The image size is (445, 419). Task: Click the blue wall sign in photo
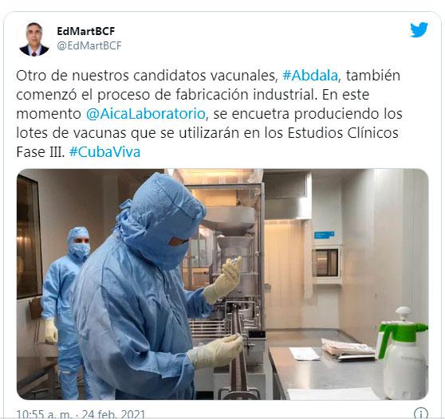coord(324,235)
